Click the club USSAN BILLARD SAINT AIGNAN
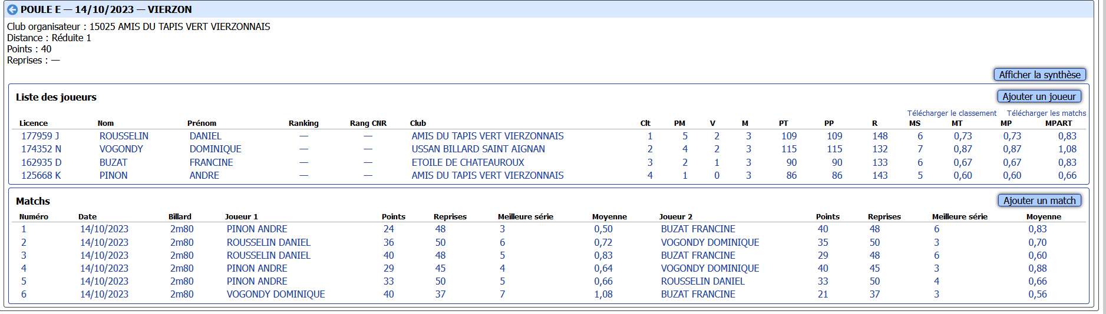This screenshot has height=314, width=1106. click(x=478, y=149)
